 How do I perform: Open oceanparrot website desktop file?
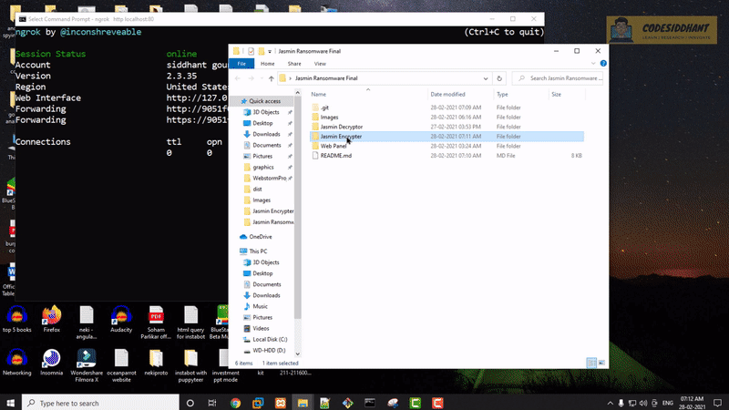(x=121, y=366)
